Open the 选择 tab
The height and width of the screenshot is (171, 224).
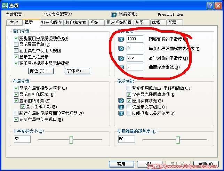[158, 22]
